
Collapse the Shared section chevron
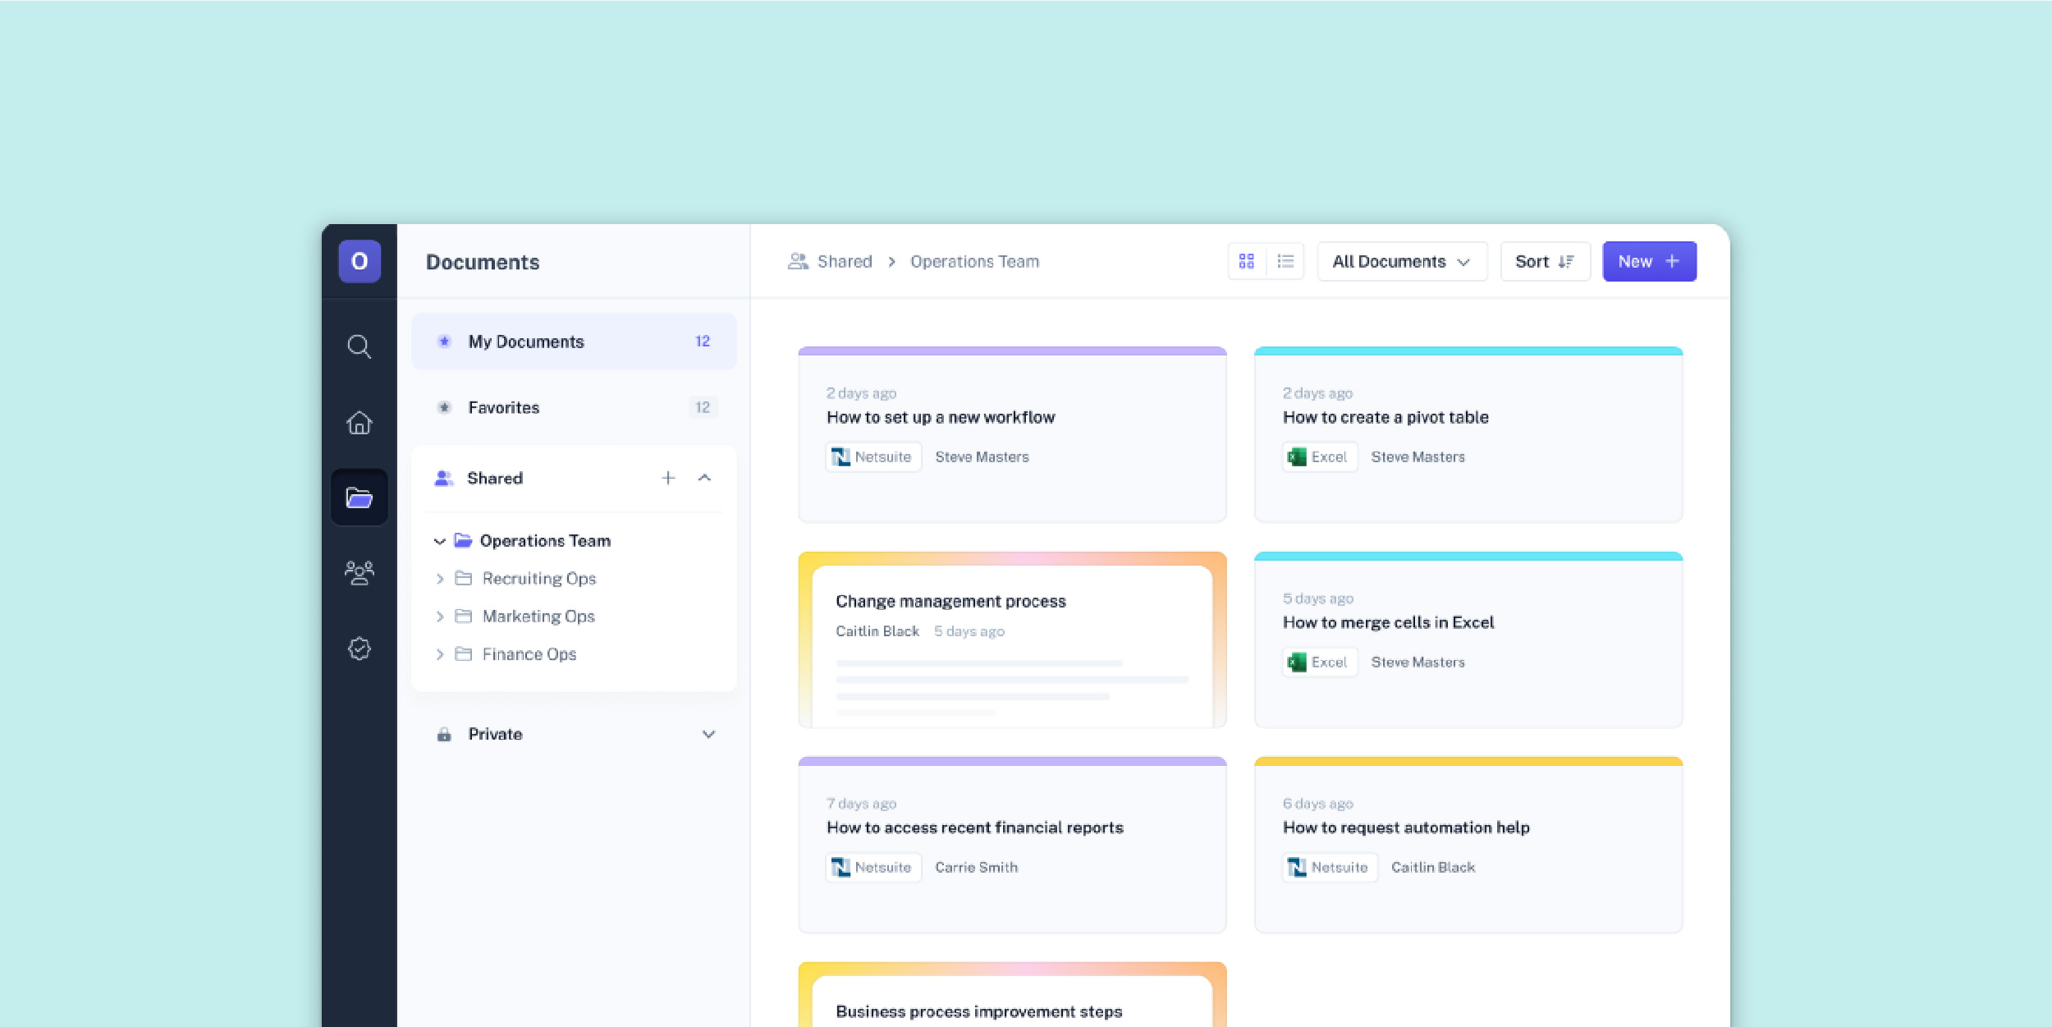pos(704,478)
